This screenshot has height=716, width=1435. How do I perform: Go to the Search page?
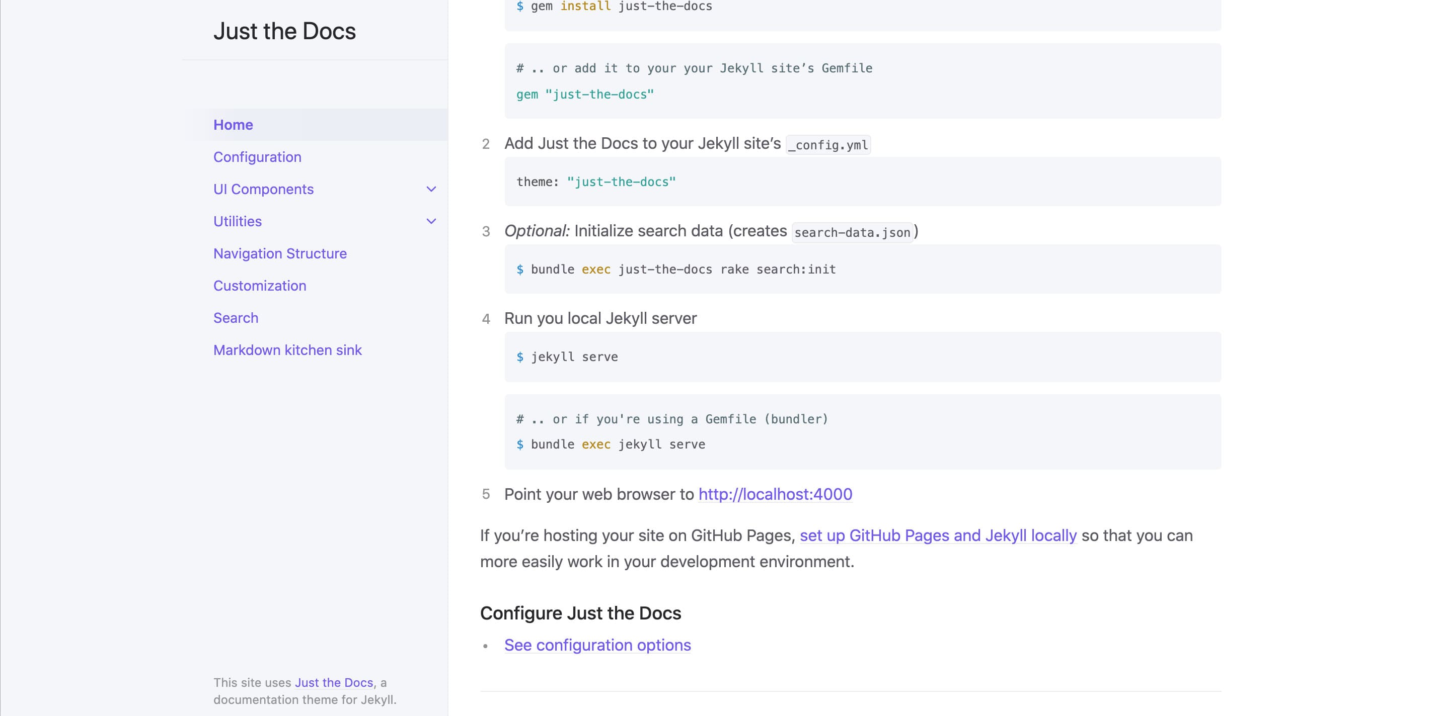tap(235, 318)
